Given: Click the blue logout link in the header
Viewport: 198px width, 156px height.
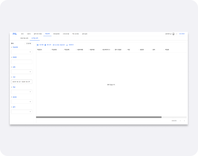Looking at the screenshot, I should (182, 34).
